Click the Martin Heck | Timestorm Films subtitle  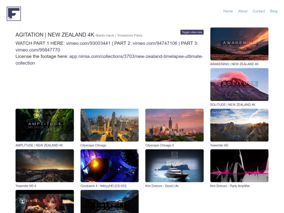(119, 36)
